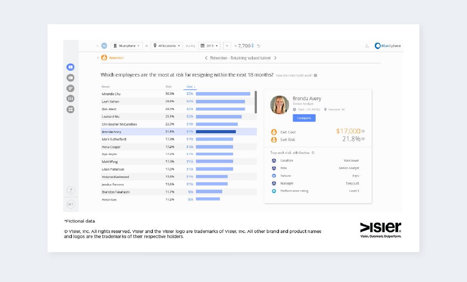Select employee Jessica Parsons

coord(113,184)
